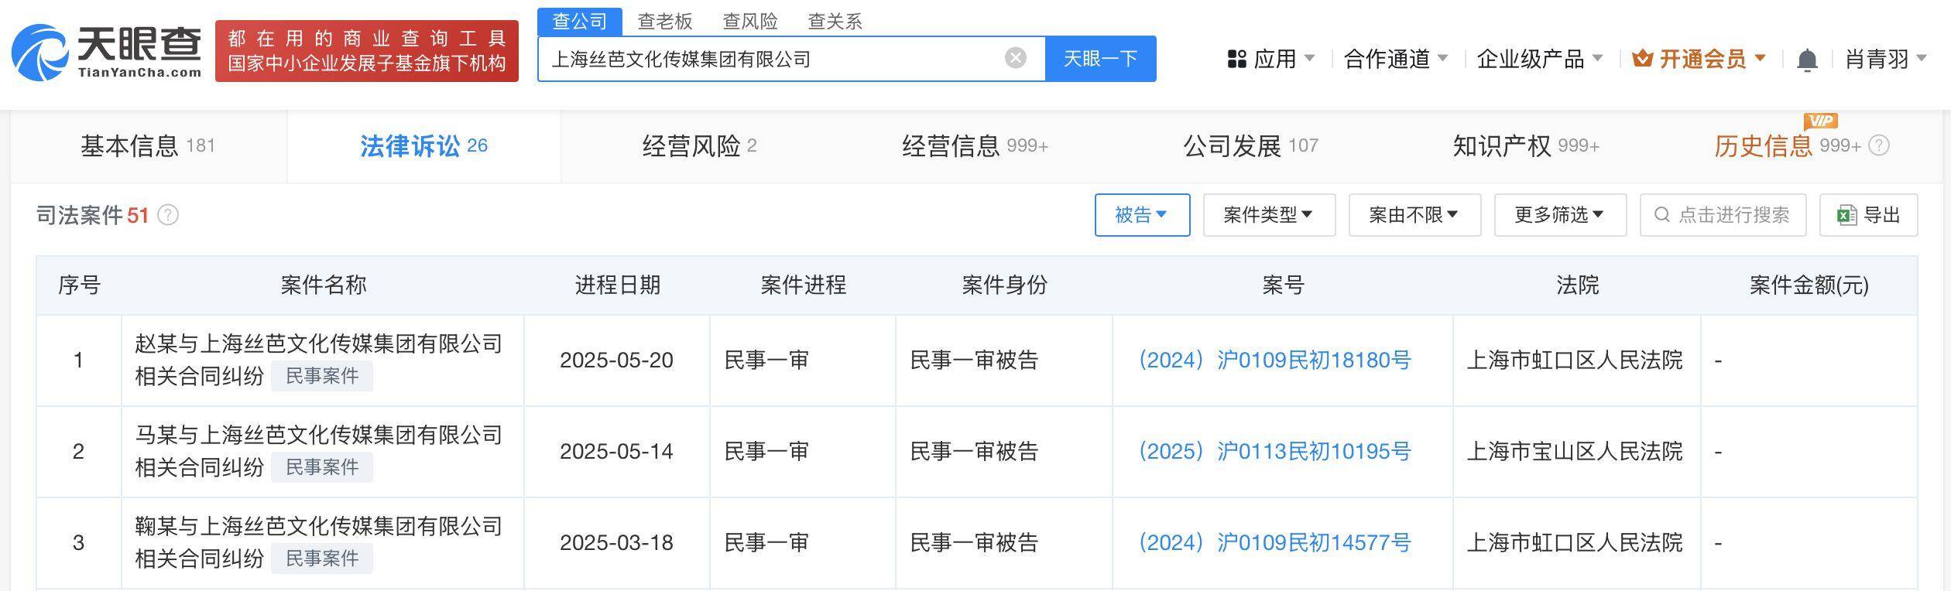Open the 更多筛选 dropdown
The height and width of the screenshot is (591, 1951).
[1560, 215]
